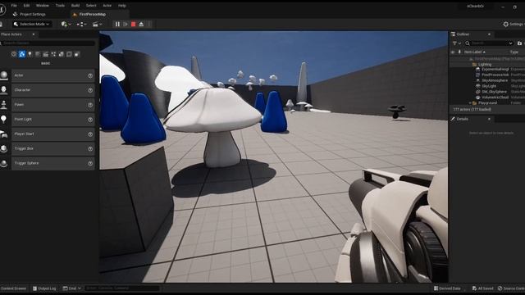Open the Selection Mode dropdown
The width and height of the screenshot is (525, 295).
pos(31,24)
